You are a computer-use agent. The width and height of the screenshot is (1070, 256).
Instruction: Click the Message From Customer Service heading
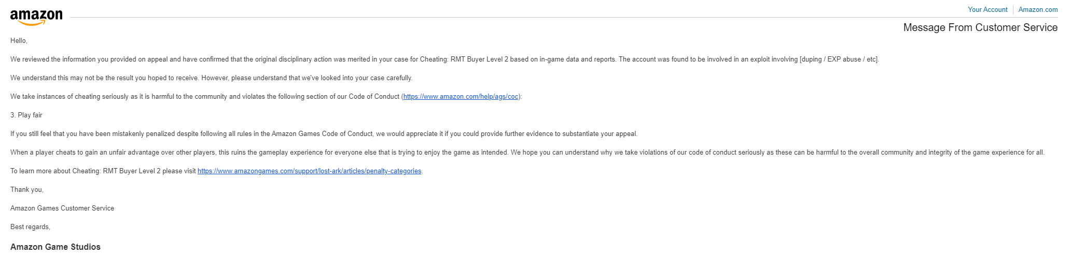pos(980,28)
